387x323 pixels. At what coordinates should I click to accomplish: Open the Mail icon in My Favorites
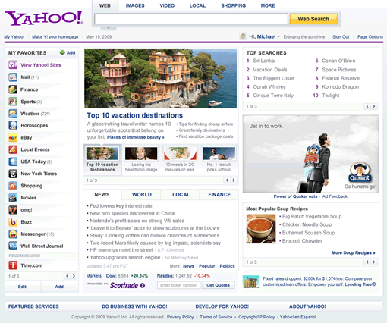(13, 77)
